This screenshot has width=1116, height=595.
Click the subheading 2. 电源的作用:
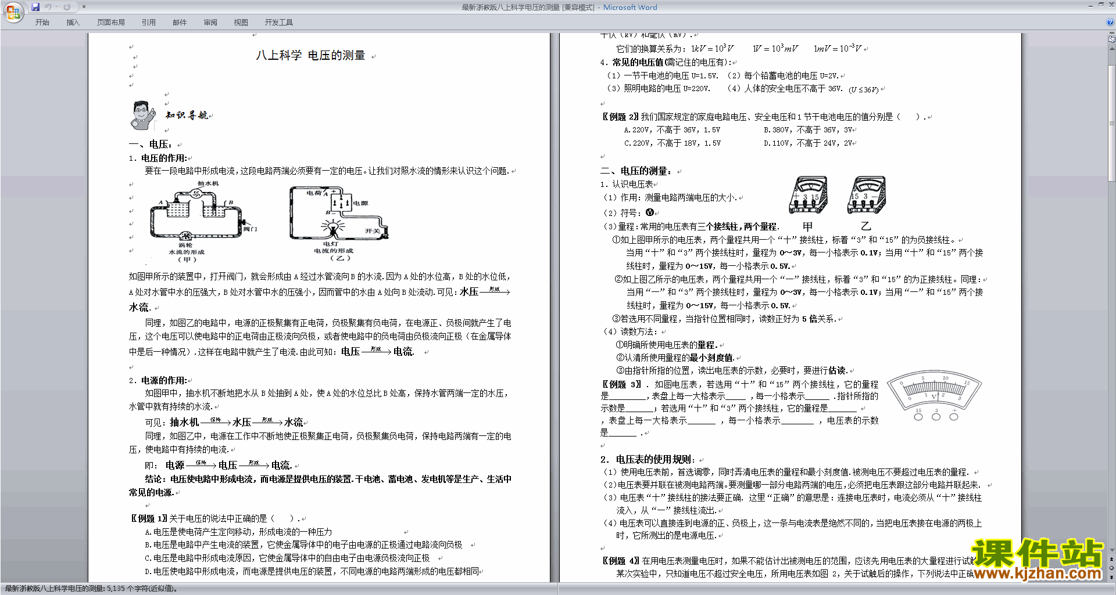click(158, 380)
